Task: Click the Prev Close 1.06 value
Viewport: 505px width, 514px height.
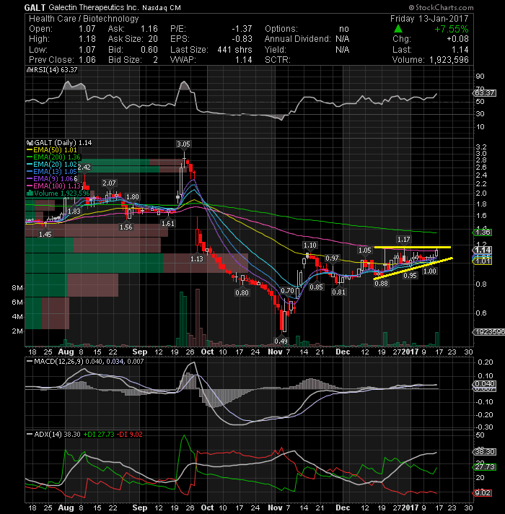Action: point(87,60)
